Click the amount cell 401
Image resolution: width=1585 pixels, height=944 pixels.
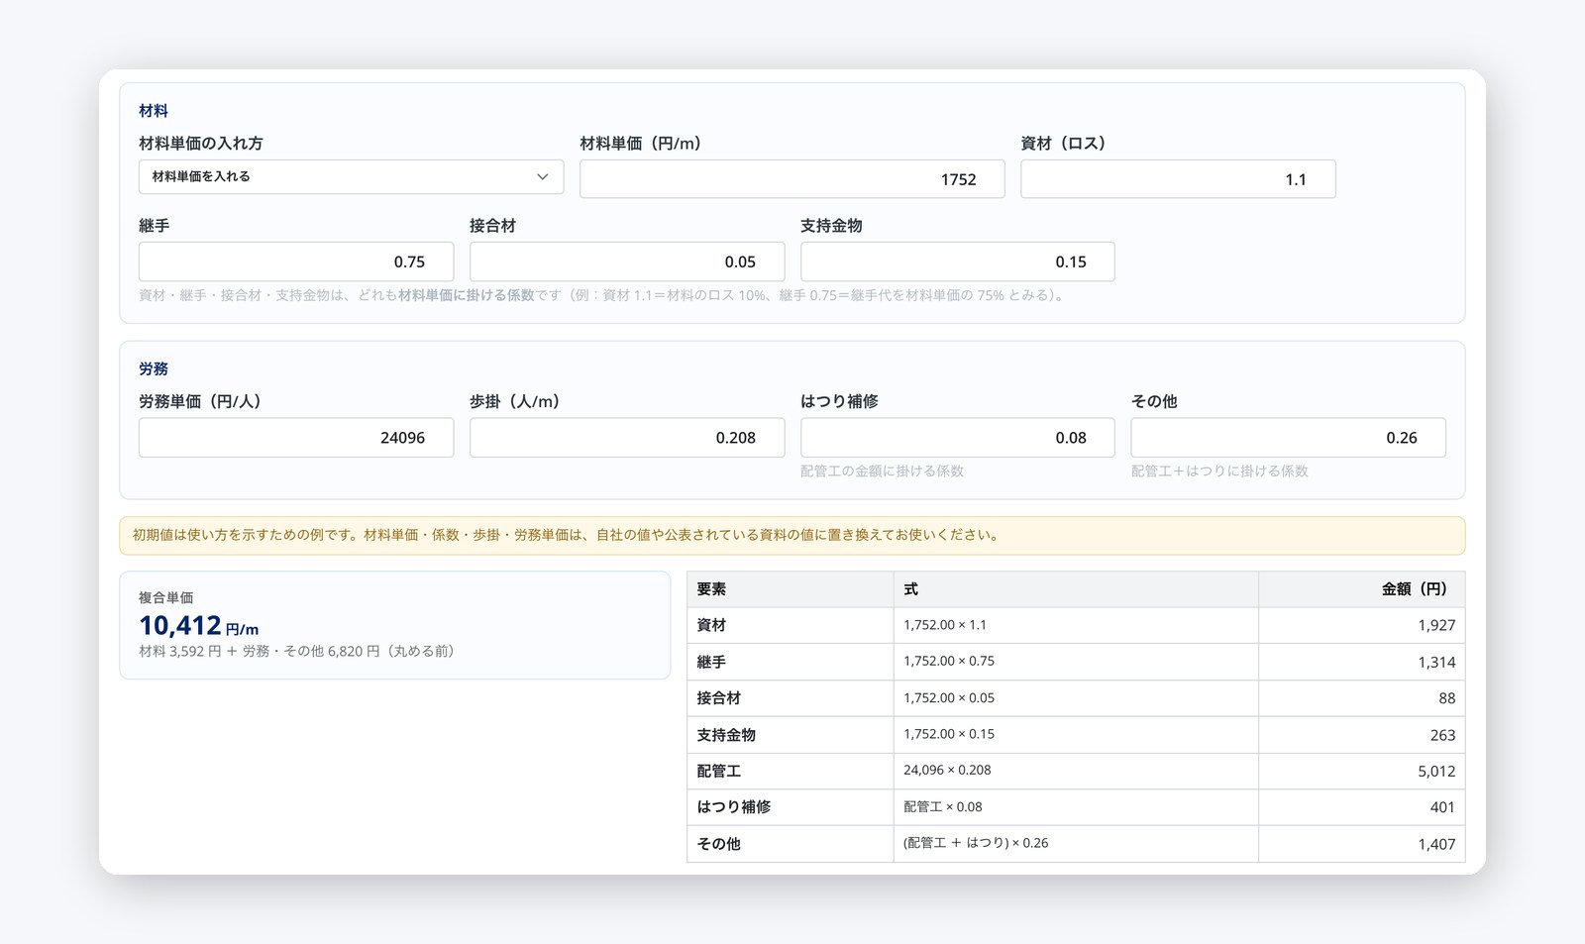1362,807
